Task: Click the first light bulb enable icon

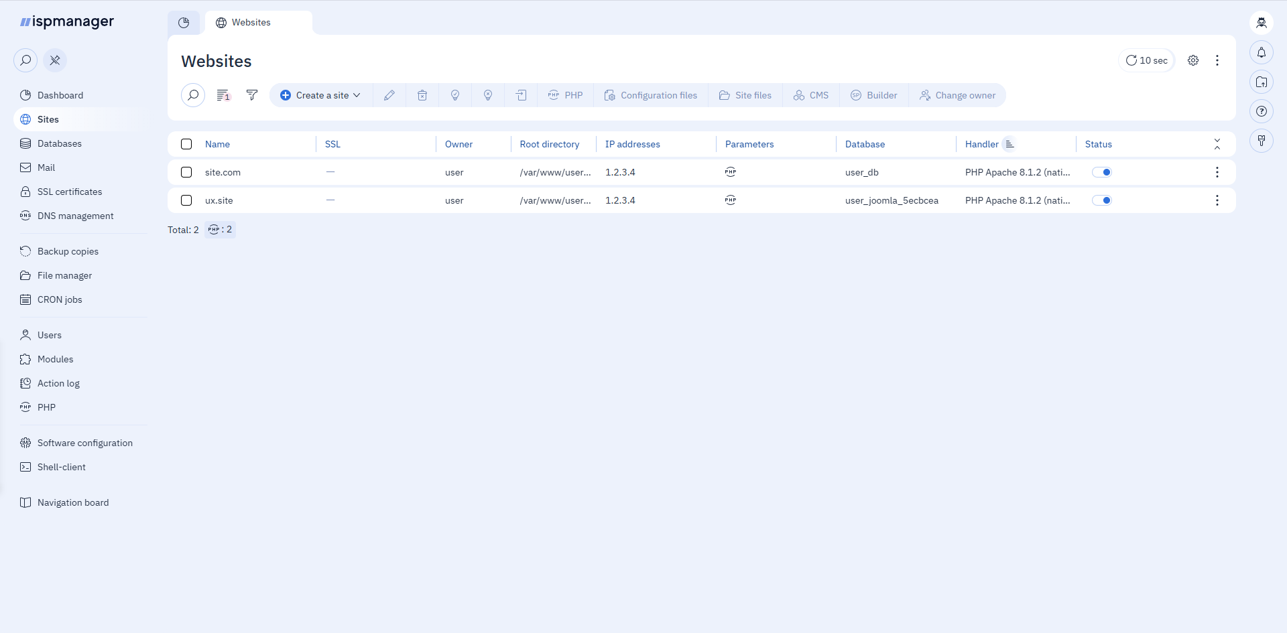Action: point(455,95)
